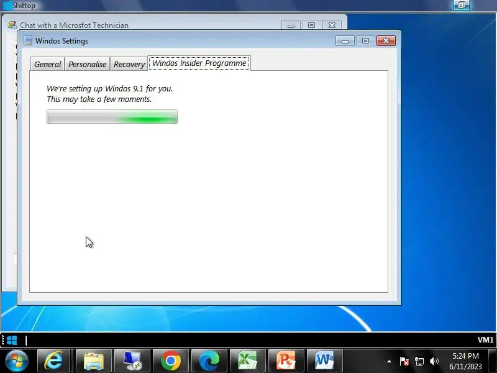Open the Personalise tab
Image resolution: width=497 pixels, height=373 pixels.
pos(87,64)
